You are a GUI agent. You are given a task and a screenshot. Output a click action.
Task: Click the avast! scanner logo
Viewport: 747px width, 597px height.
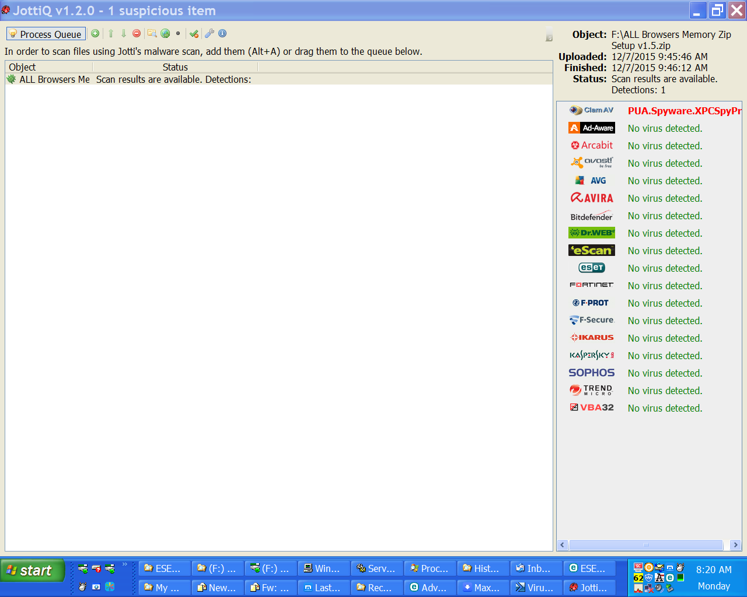pyautogui.click(x=592, y=163)
